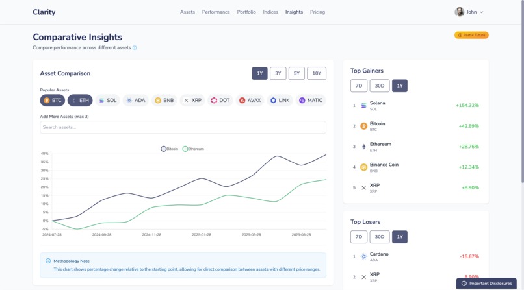Click Ethereum icon in Top Gainers
This screenshot has height=290, width=524.
point(363,147)
